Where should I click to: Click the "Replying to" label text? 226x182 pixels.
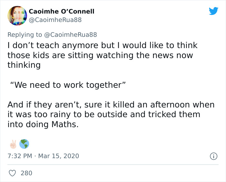[25, 35]
